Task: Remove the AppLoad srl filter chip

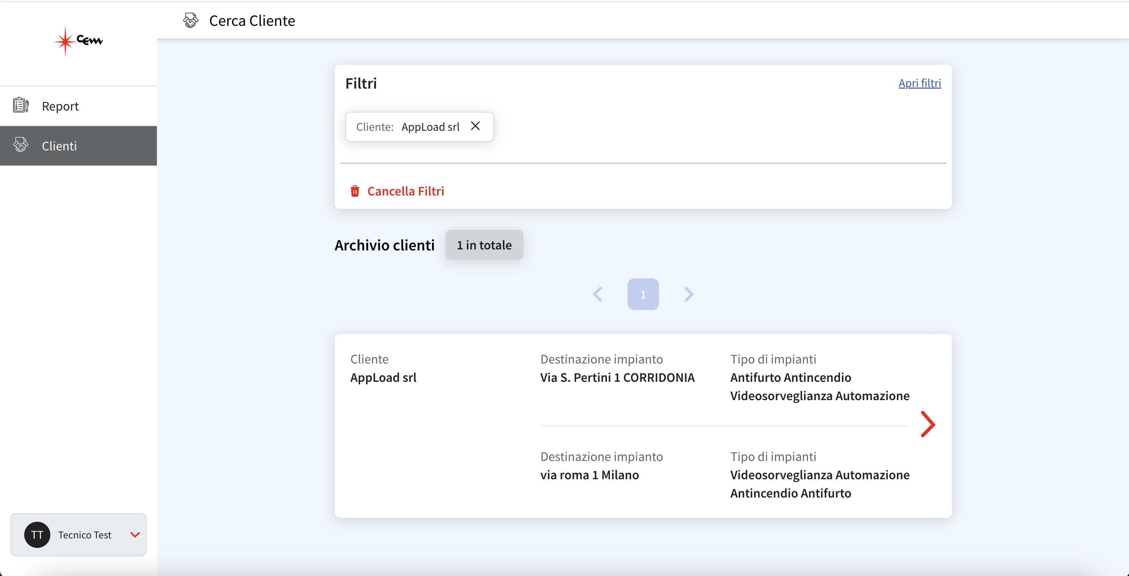Action: 475,126
